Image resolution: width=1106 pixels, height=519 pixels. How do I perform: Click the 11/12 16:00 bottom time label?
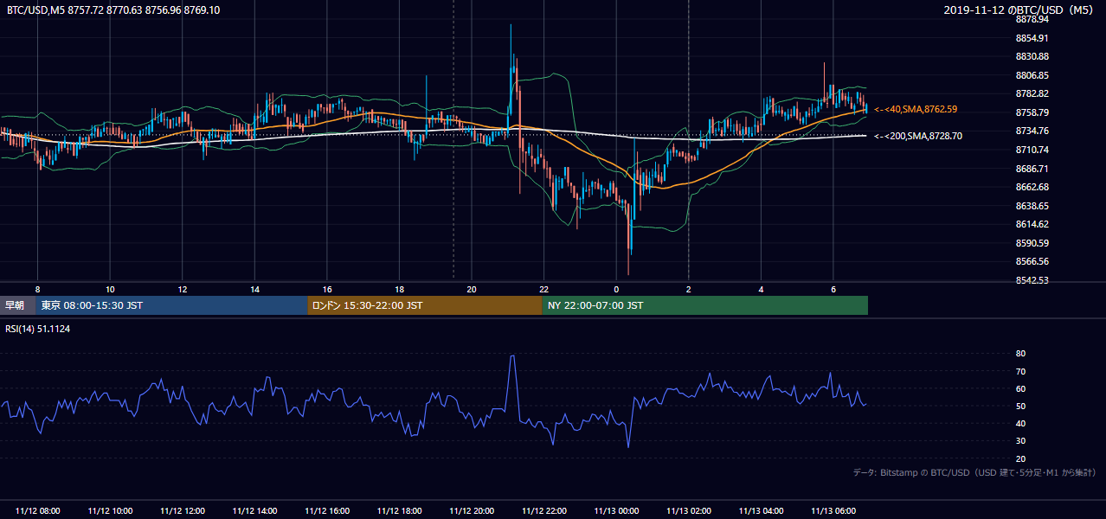tap(327, 511)
